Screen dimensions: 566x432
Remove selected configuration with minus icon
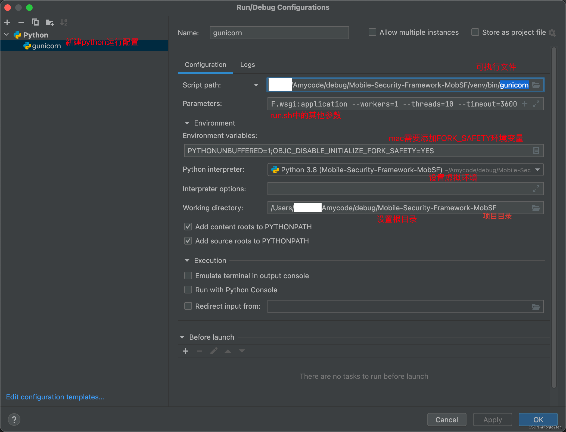click(21, 22)
